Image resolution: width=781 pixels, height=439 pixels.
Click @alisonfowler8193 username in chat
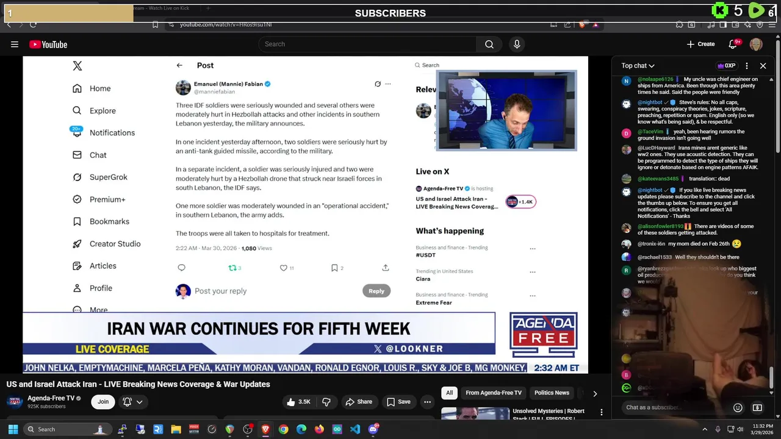click(660, 226)
